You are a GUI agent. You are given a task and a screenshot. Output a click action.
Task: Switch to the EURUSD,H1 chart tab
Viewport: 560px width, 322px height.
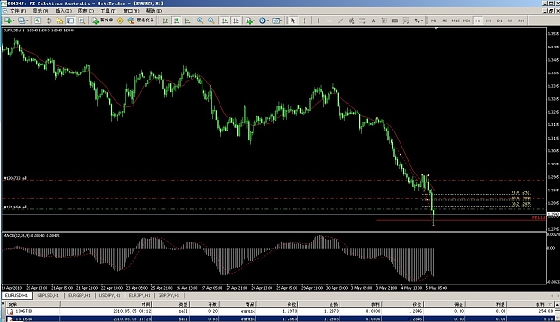click(x=16, y=295)
